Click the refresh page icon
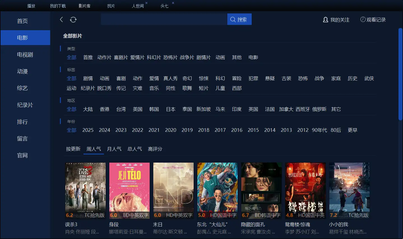The image size is (403, 239). click(73, 20)
